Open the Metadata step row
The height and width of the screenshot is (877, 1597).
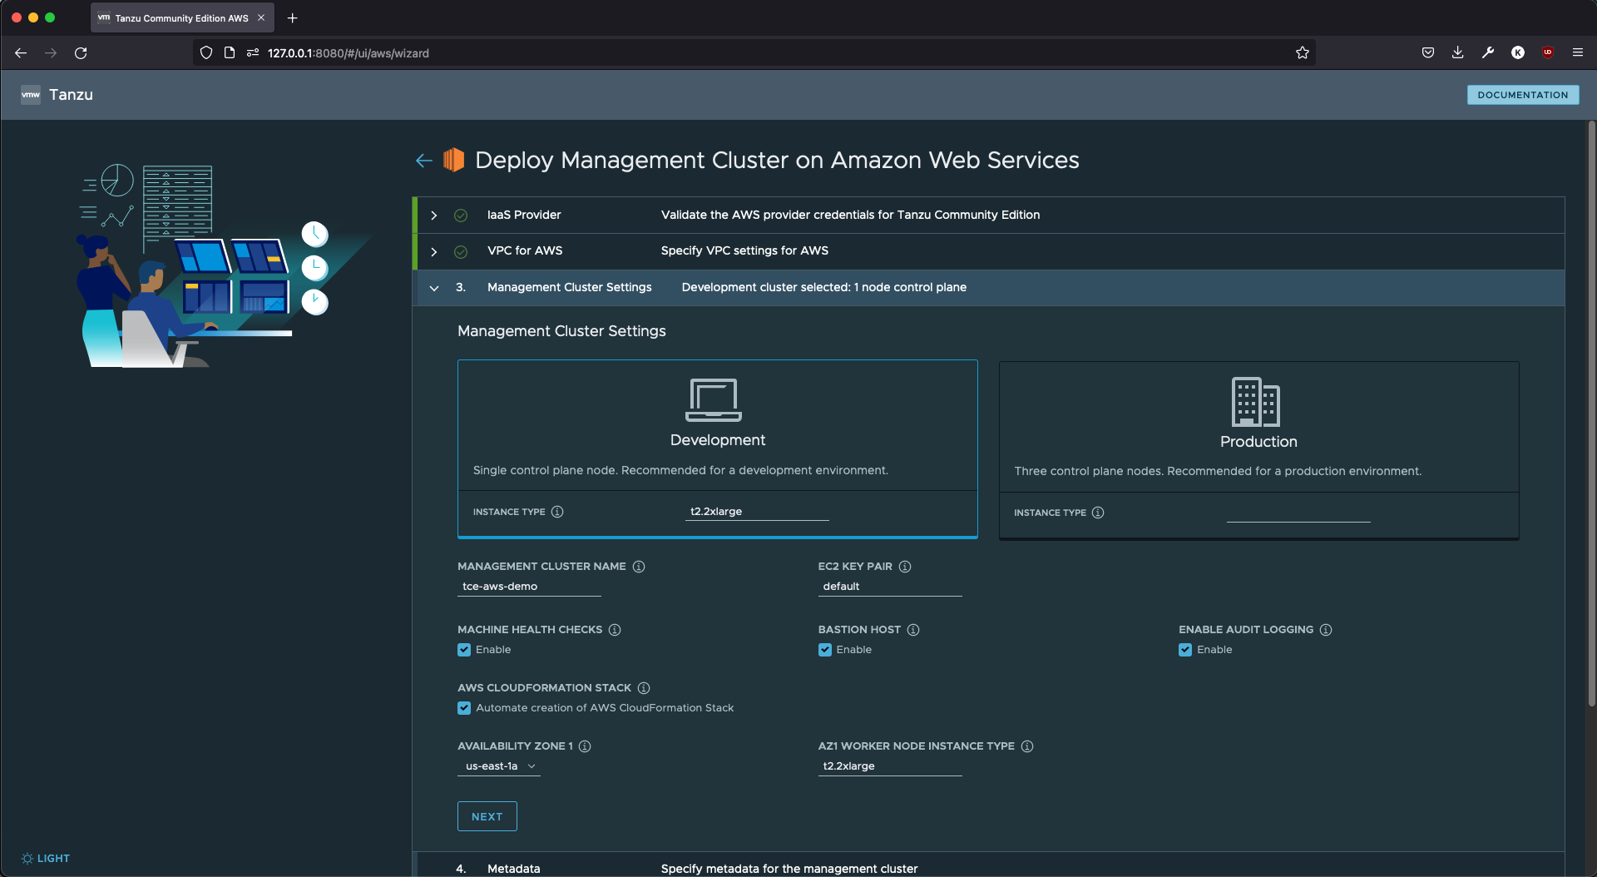coord(989,865)
